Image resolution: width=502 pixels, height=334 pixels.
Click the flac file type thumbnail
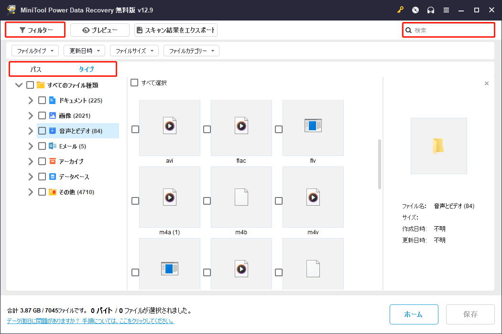241,128
